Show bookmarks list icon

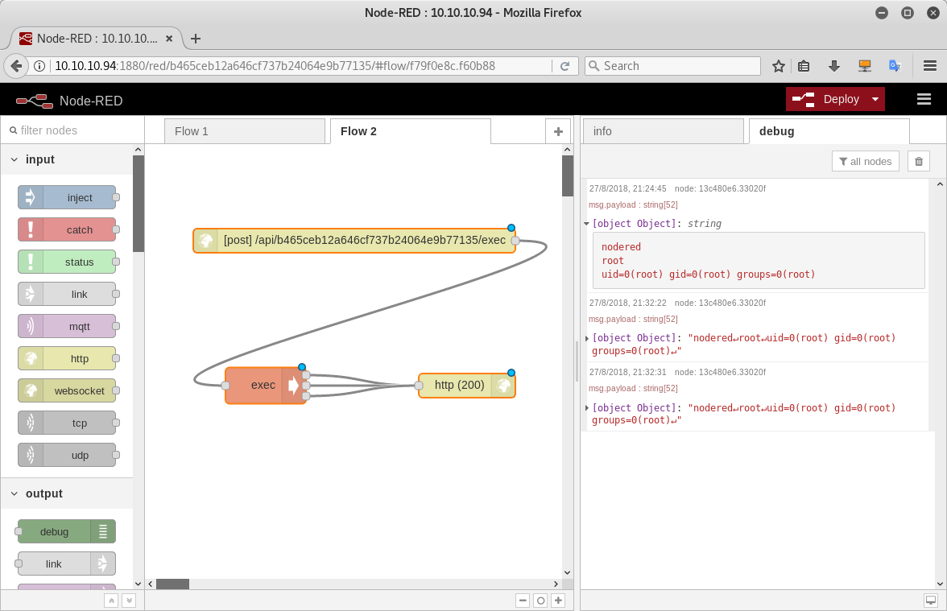click(x=804, y=66)
